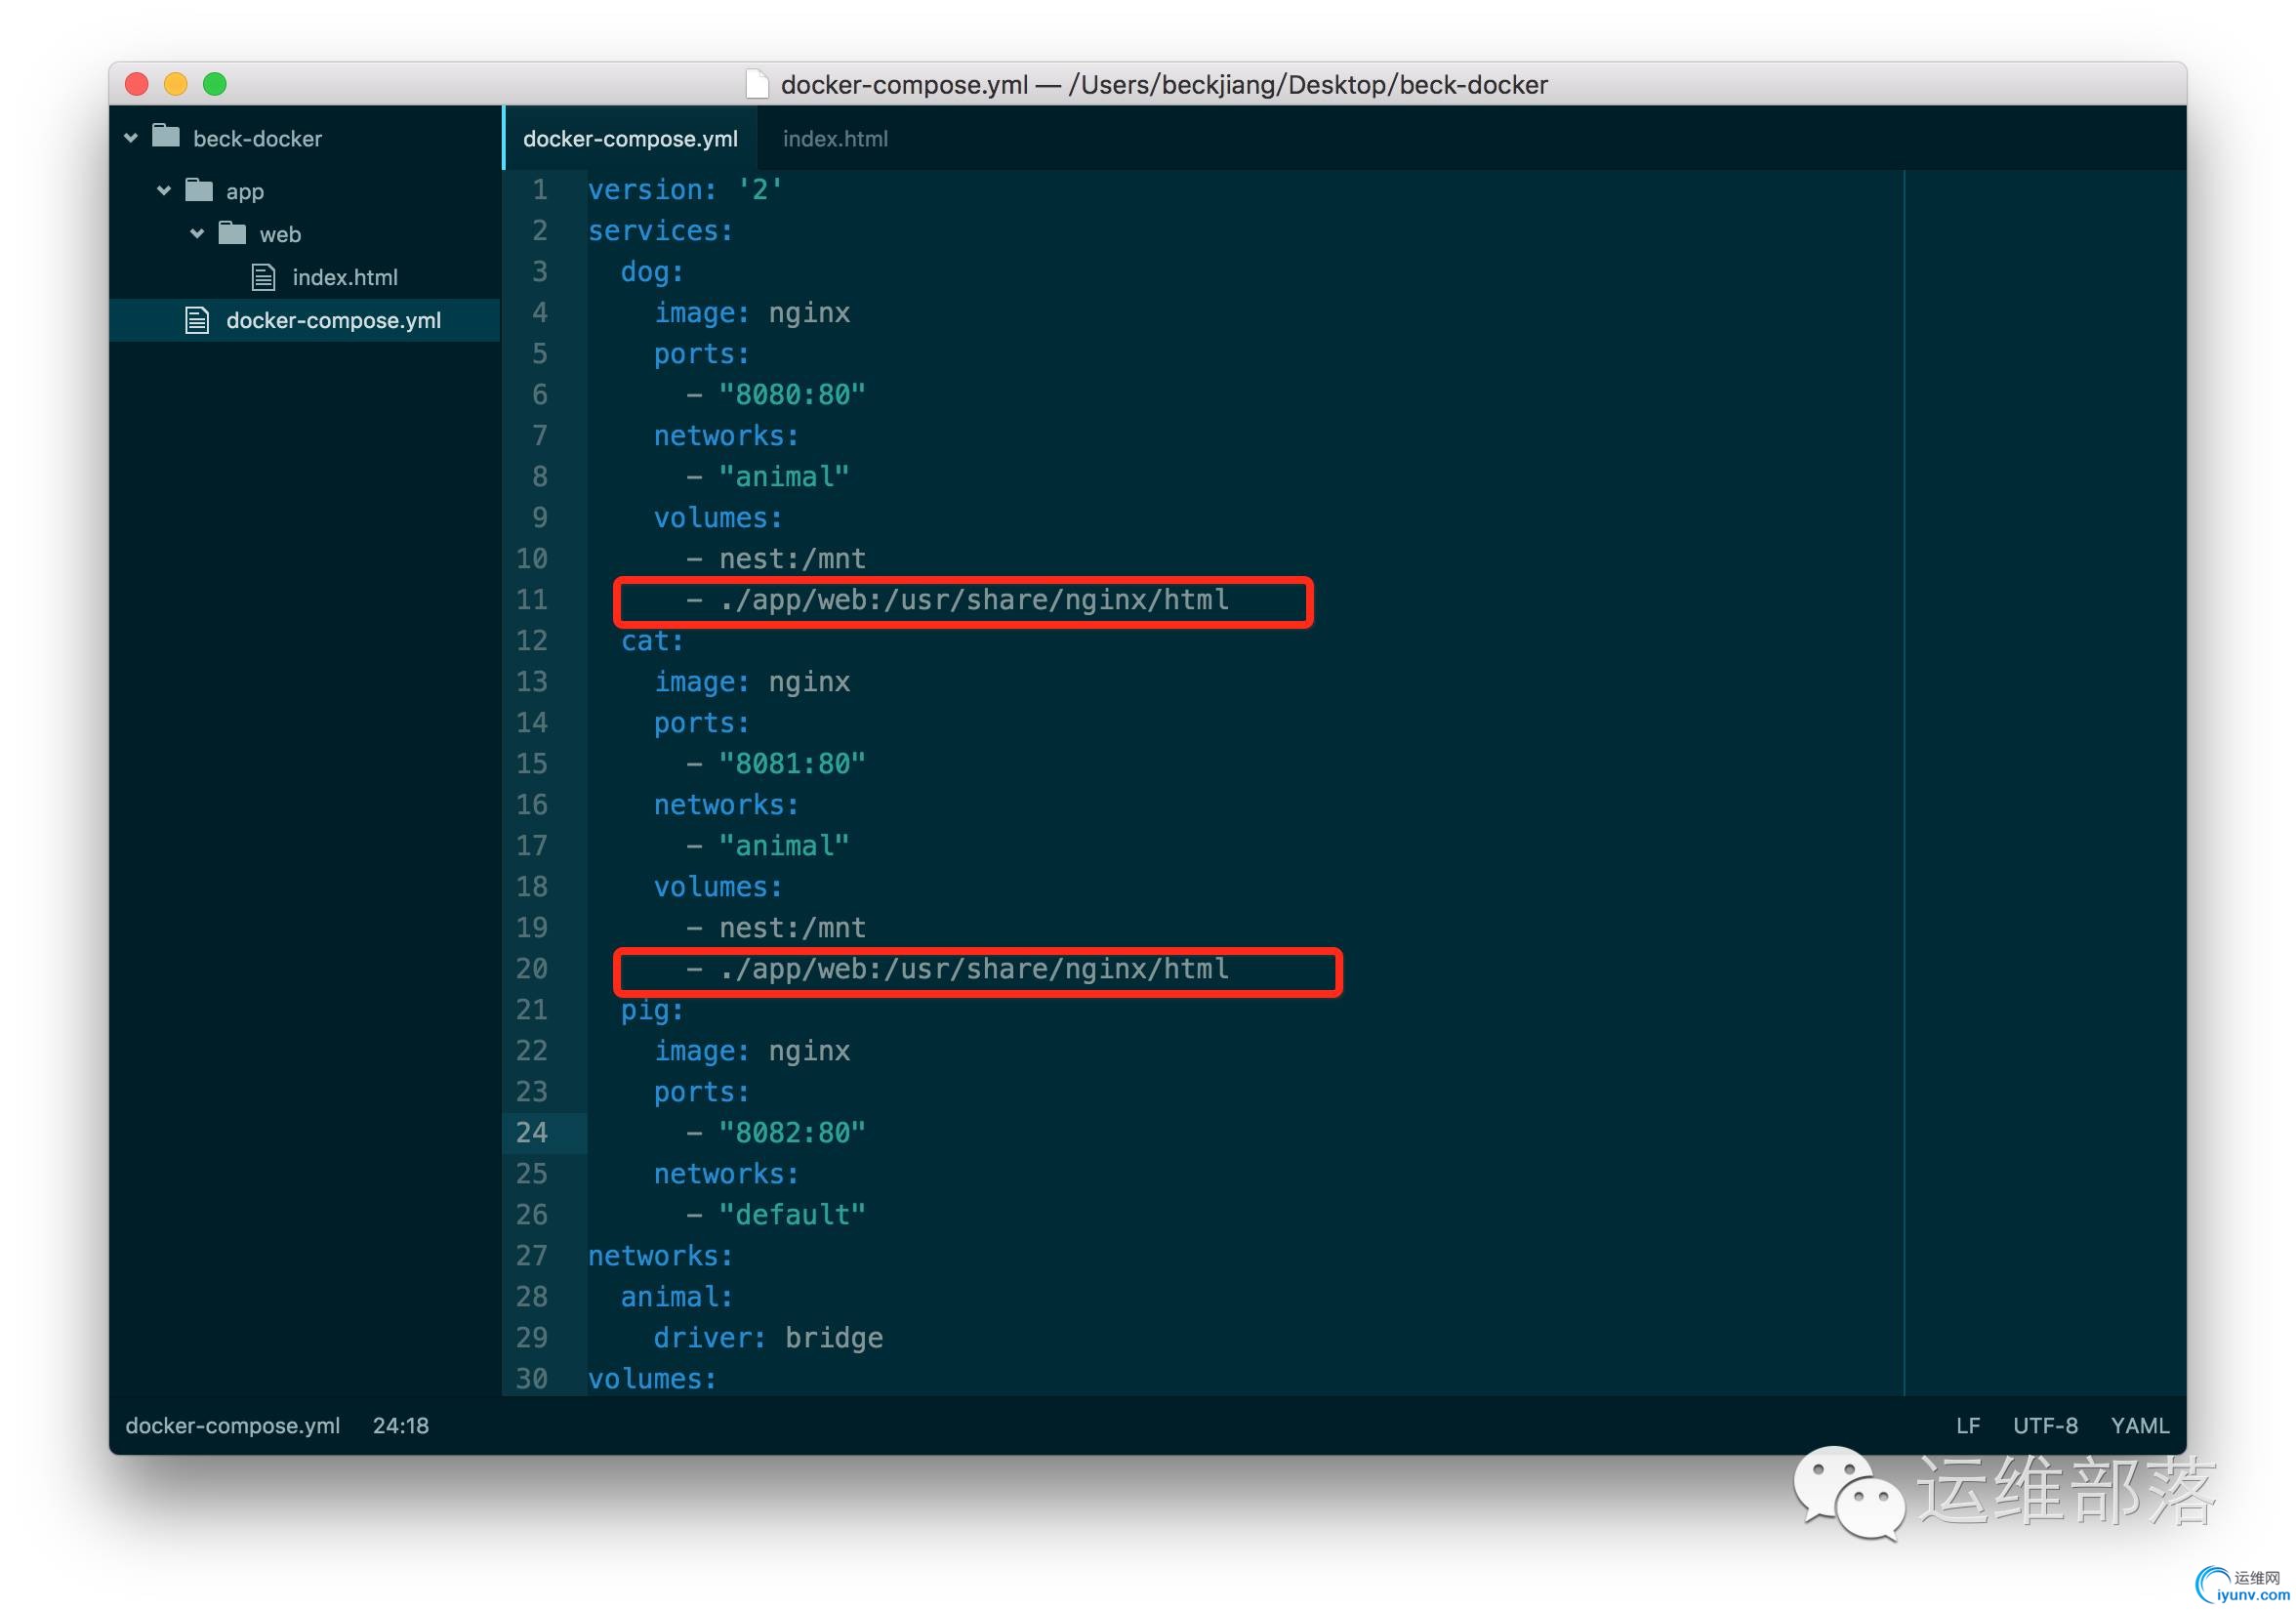This screenshot has width=2296, height=1611.
Task: Select the app folder label
Action: (x=245, y=191)
